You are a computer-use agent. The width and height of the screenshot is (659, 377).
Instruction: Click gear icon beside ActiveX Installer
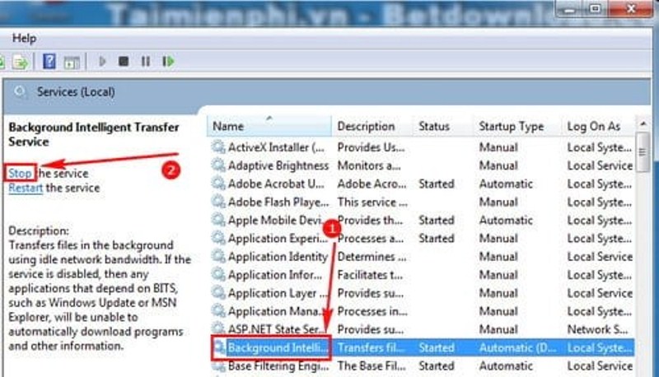[218, 147]
